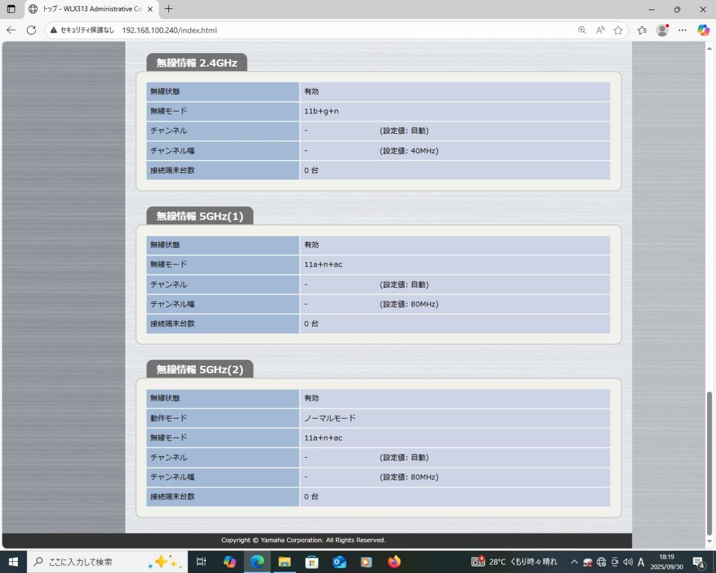The width and height of the screenshot is (716, 573).
Task: Click (設定値: 自動) in 2.4GHz section
Action: tap(405, 131)
